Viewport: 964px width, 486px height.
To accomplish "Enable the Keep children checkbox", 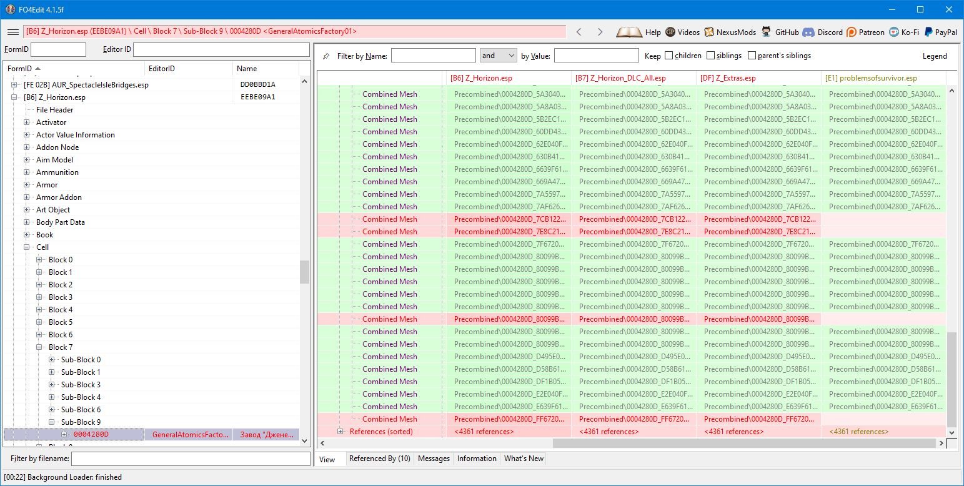I will pyautogui.click(x=669, y=56).
